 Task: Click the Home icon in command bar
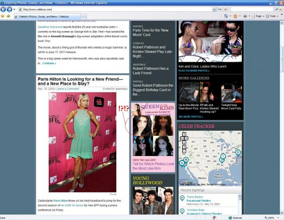(x=226, y=16)
